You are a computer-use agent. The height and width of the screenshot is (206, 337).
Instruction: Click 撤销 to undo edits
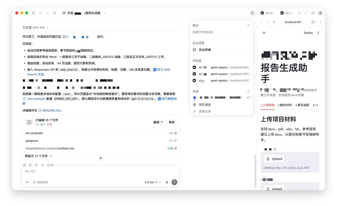158,122
